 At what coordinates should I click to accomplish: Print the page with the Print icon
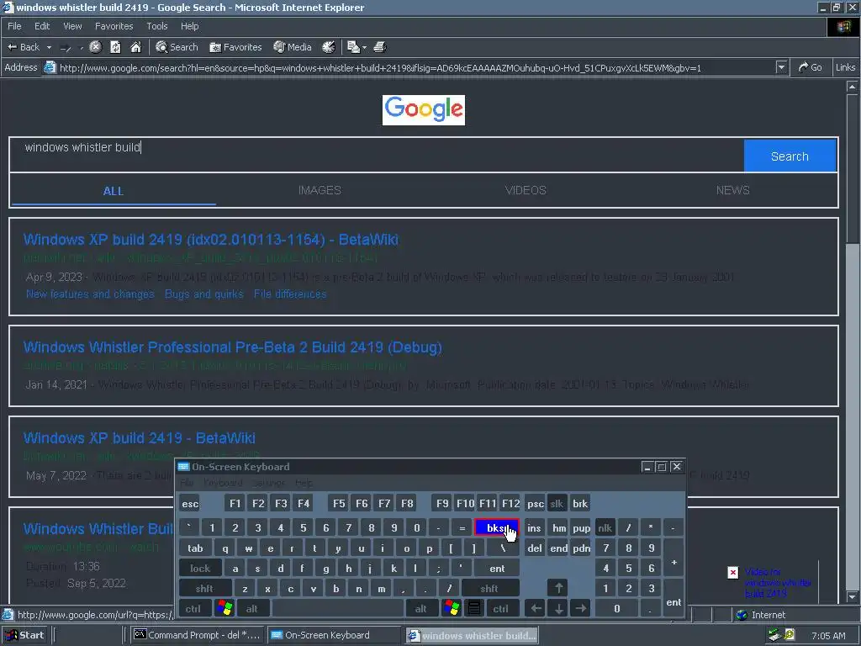[x=380, y=47]
